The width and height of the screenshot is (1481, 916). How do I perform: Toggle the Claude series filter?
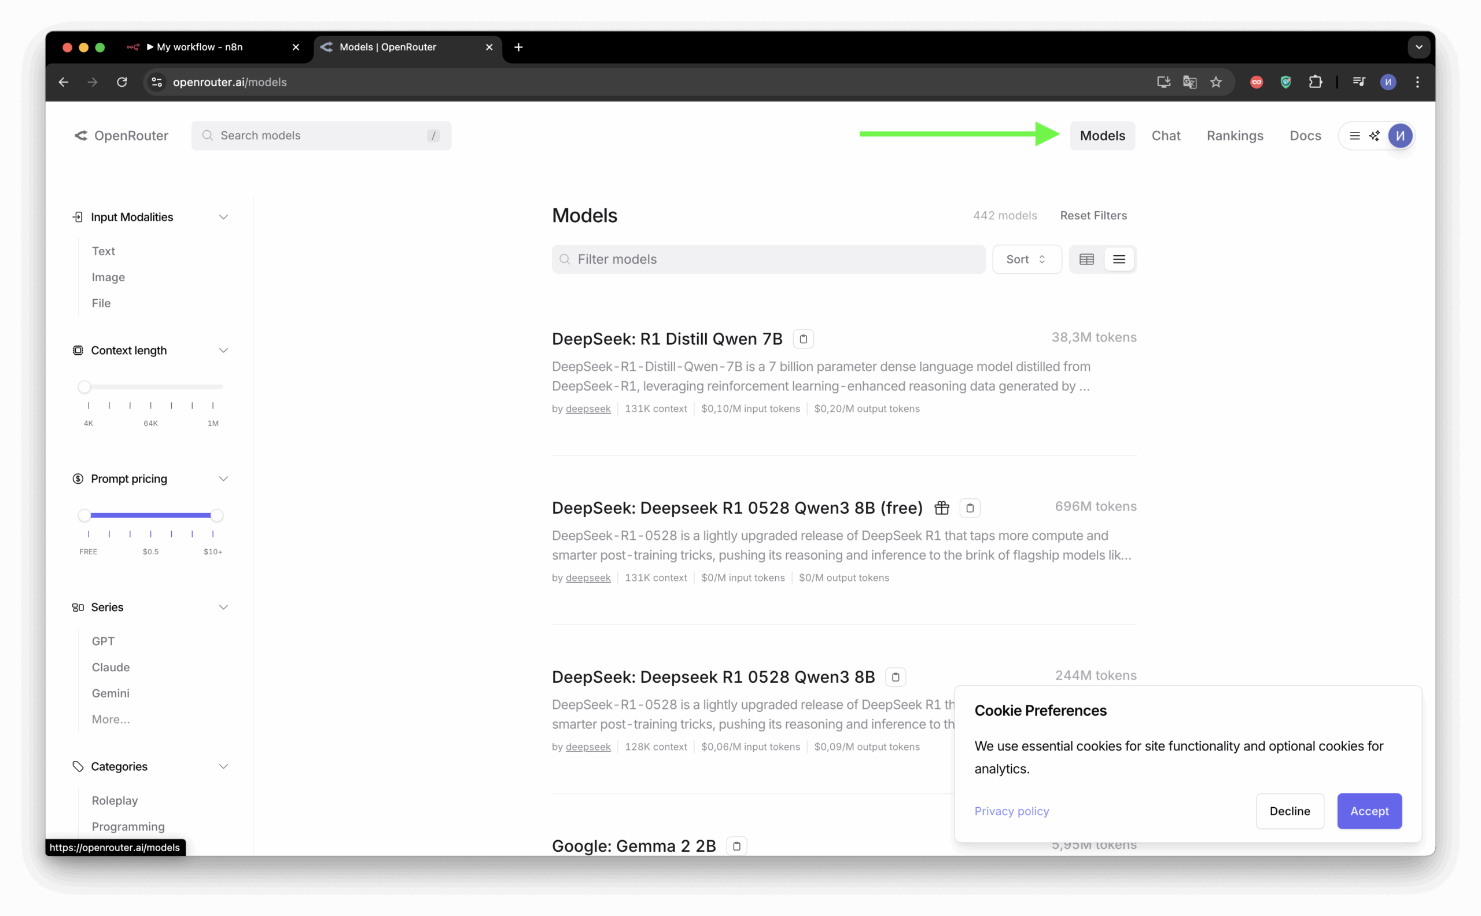click(111, 667)
